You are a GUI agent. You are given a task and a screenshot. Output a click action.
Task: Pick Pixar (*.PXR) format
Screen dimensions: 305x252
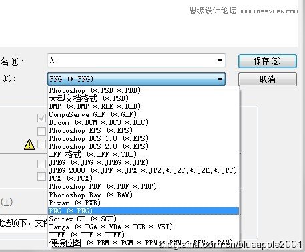click(x=143, y=203)
